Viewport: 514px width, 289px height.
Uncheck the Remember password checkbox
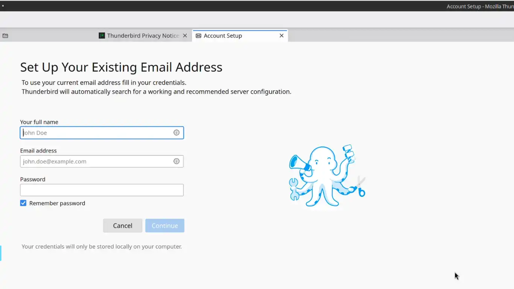point(23,203)
